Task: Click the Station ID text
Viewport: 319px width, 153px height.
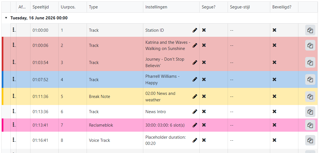Action: click(155, 30)
